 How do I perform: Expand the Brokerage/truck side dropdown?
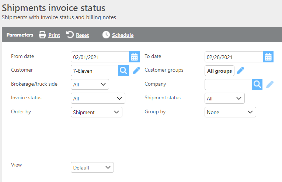pos(90,85)
